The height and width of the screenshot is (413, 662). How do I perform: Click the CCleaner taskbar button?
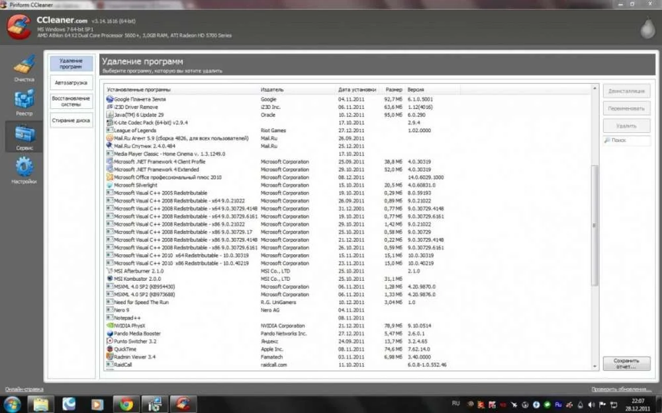point(183,404)
